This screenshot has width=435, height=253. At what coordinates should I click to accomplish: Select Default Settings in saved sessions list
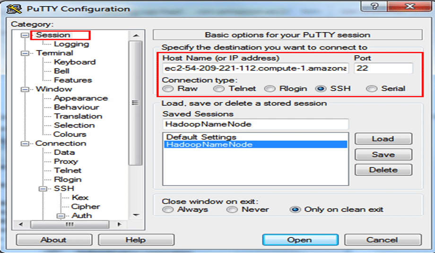[x=201, y=137]
